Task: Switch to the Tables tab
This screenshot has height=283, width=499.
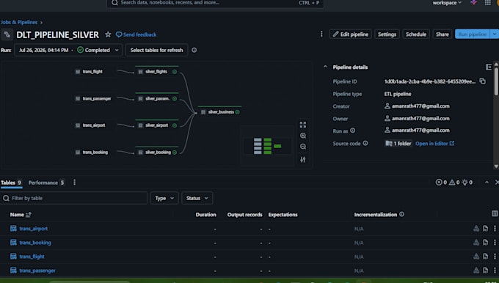Action: pos(11,183)
